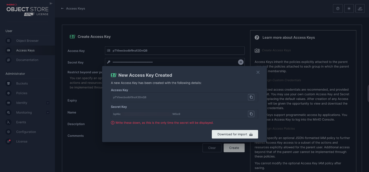
Task: Click the Identity sidebar icon
Action: (x=9, y=103)
